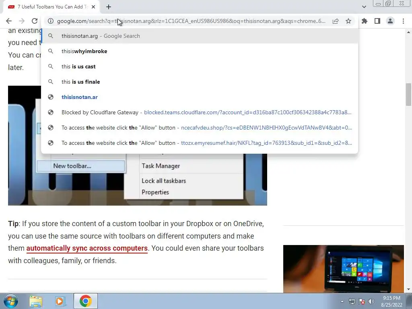Click the page vertical scrollbar thumb
Viewport: 412px width, 309px height.
(x=408, y=95)
